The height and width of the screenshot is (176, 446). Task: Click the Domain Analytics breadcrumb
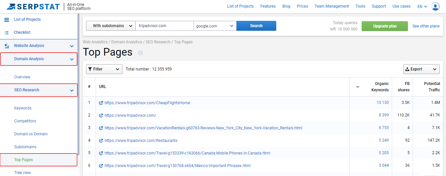click(x=127, y=42)
